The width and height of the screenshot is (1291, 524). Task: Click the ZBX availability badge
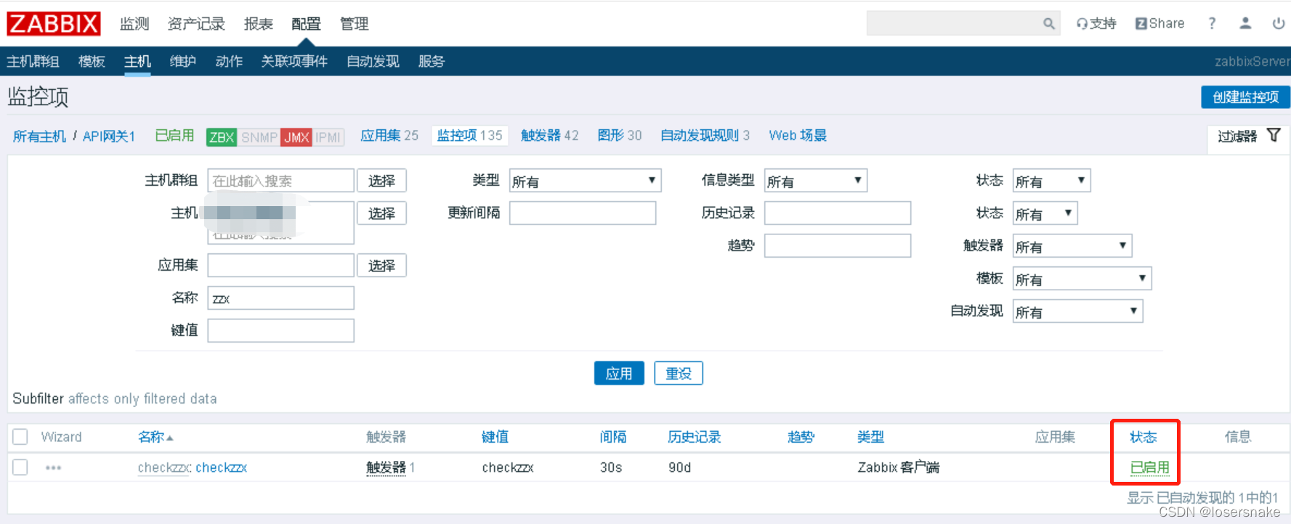coord(222,136)
